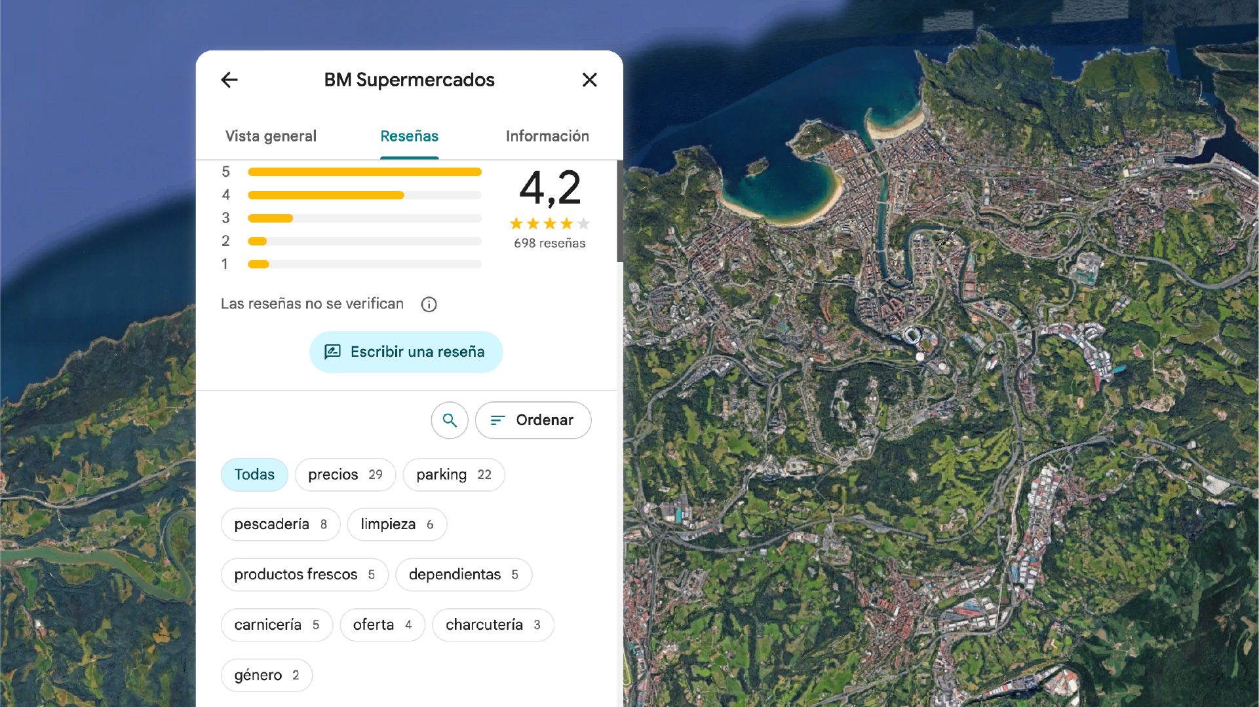The height and width of the screenshot is (707, 1259).
Task: Open the Información tab
Action: click(547, 136)
